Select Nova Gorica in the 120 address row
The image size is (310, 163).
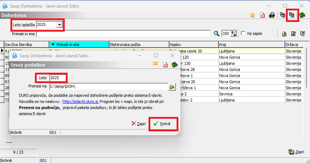pyautogui.click(x=251, y=57)
